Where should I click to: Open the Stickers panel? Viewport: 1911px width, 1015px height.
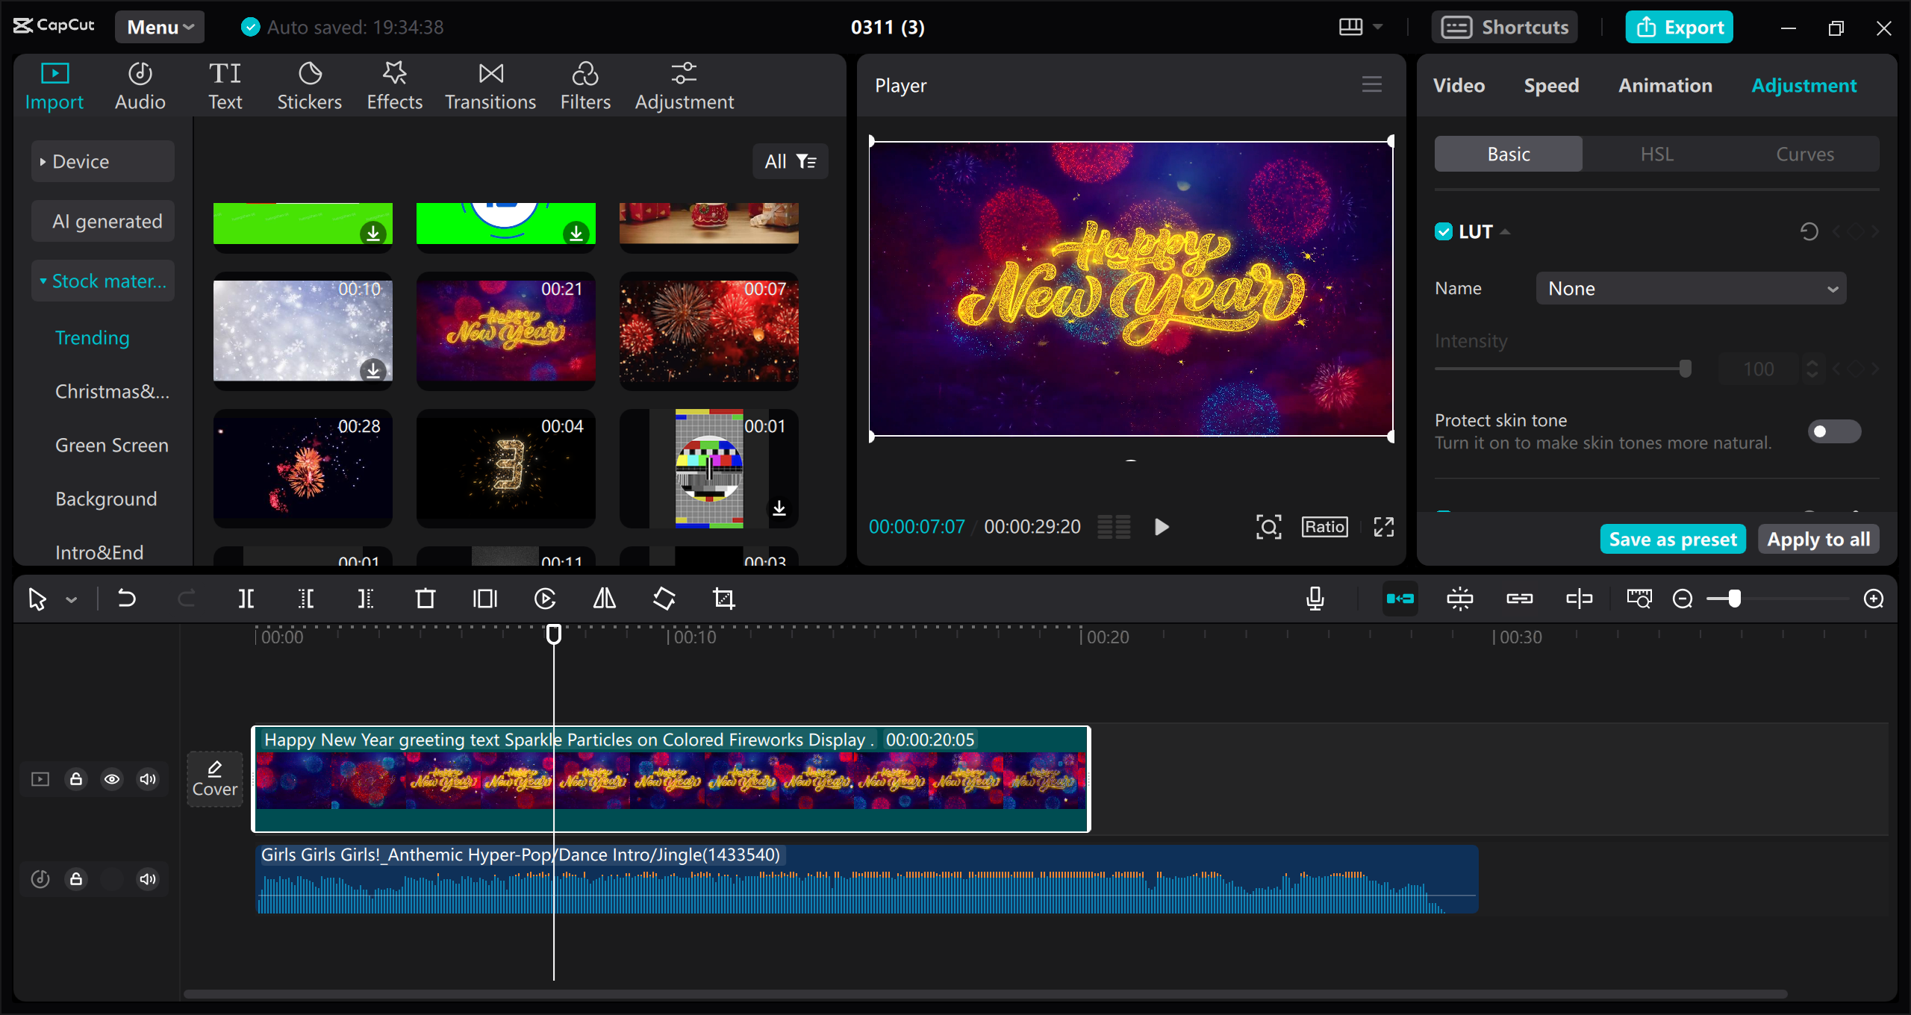coord(309,84)
